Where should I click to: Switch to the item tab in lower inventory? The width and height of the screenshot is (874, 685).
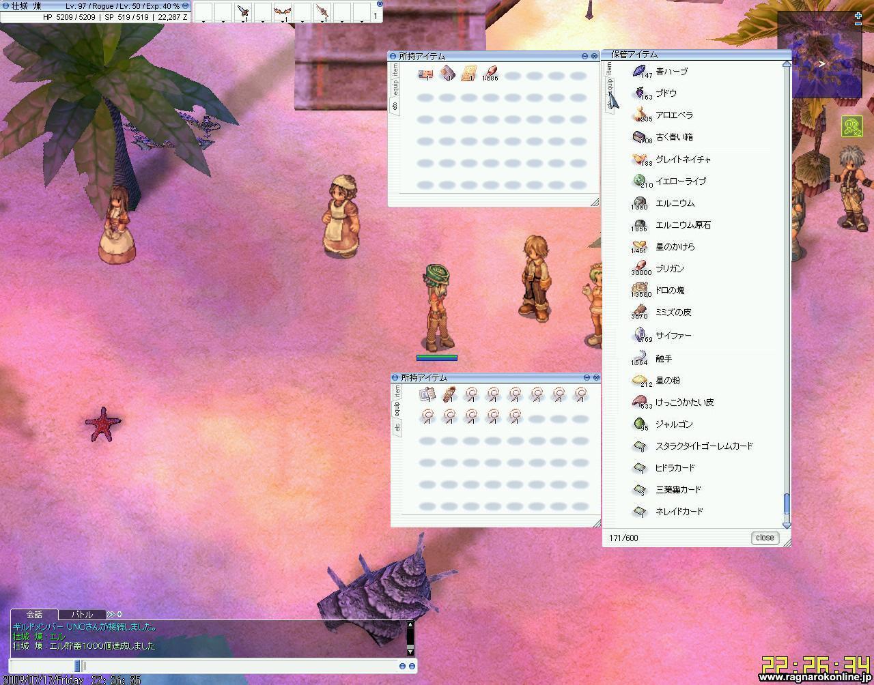point(397,392)
